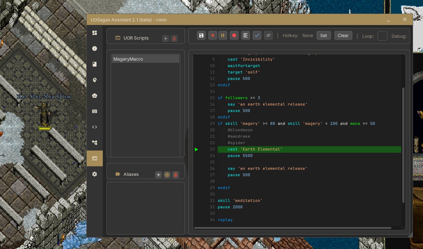Click the Clear hotkey button
This screenshot has width=423, height=249.
343,36
